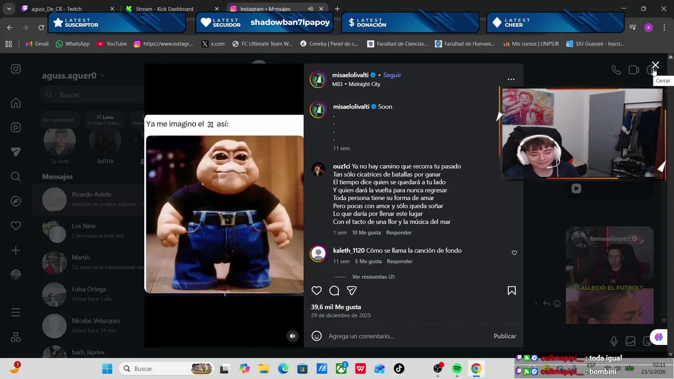Open Tu nota avatar
This screenshot has height=379, width=674.
pos(60,141)
